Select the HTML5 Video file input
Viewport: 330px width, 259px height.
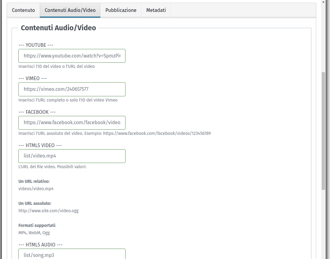click(72, 156)
